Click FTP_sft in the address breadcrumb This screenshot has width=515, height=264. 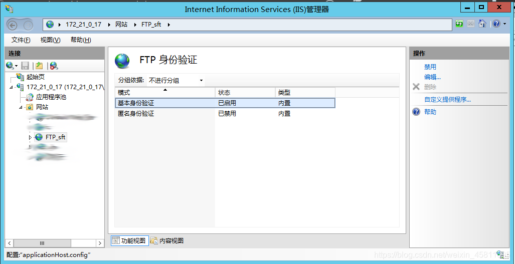point(151,24)
